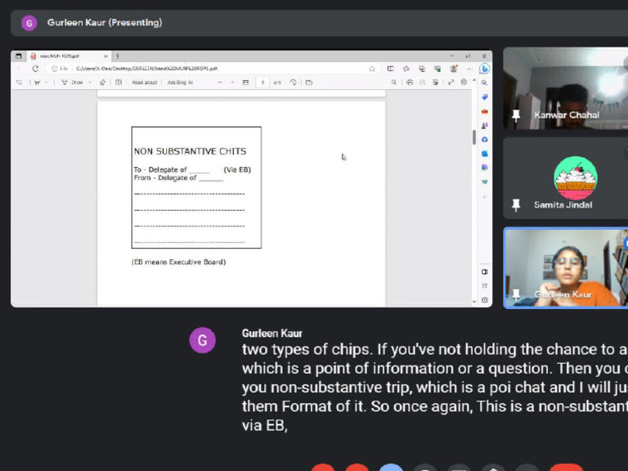Toggle the PDF page view icon

(309, 82)
